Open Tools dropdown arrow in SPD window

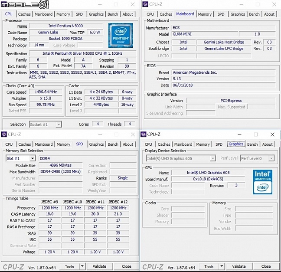tap(82, 266)
